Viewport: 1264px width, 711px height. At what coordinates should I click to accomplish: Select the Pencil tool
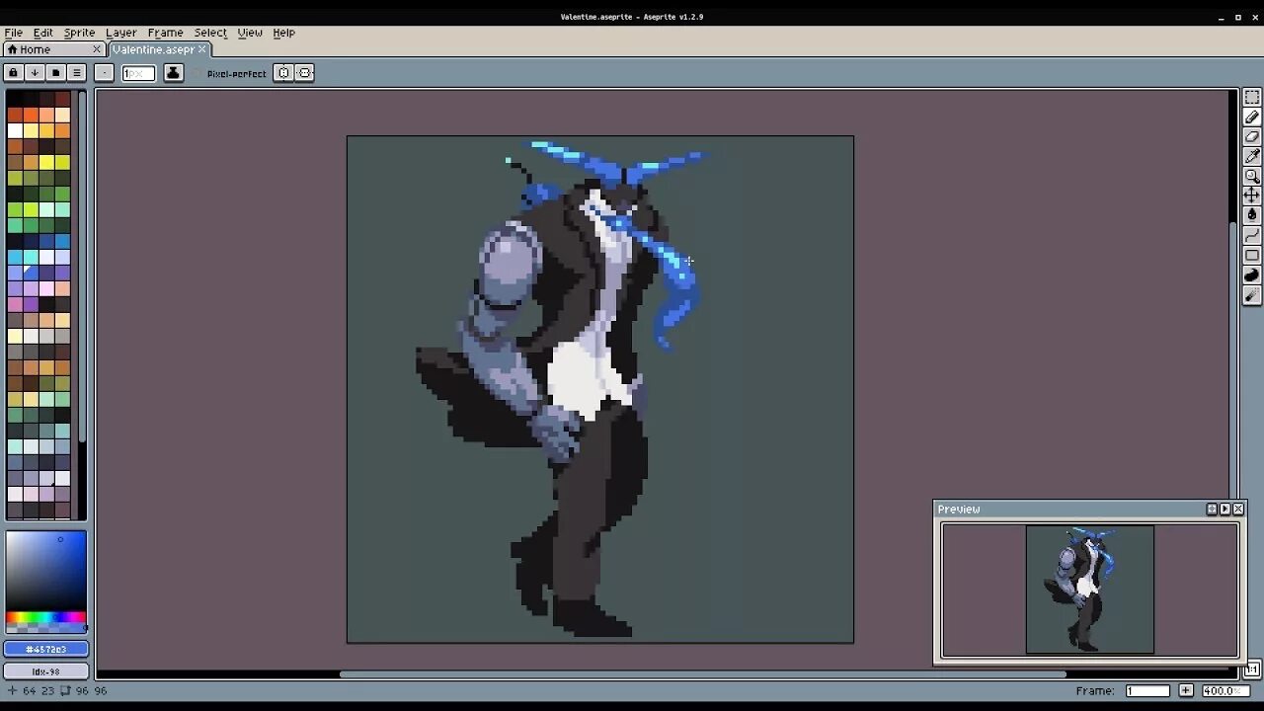coord(1251,117)
